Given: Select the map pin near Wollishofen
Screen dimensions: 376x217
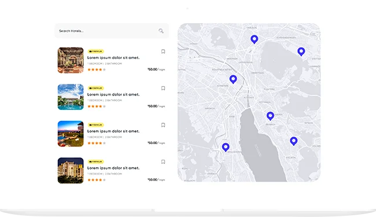Looking at the screenshot, I should click(x=226, y=147).
